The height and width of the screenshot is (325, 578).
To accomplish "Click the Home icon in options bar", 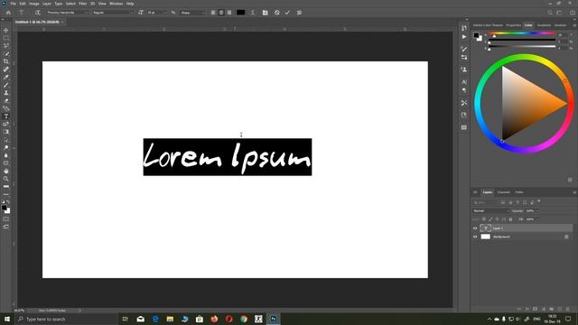I will click(8, 13).
